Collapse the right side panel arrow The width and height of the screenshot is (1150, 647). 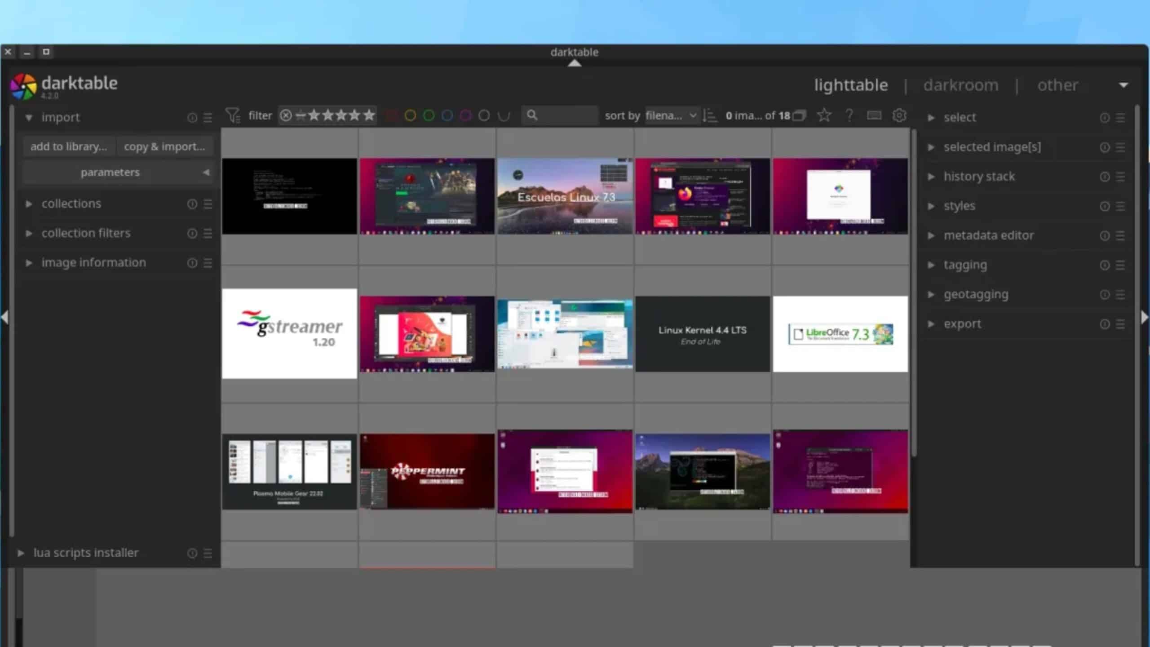[x=1145, y=317]
